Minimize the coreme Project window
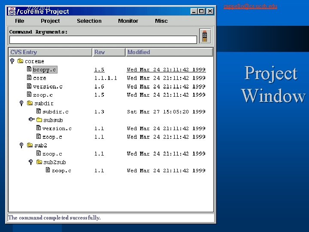This screenshot has height=232, width=309. pyautogui.click(x=194, y=11)
